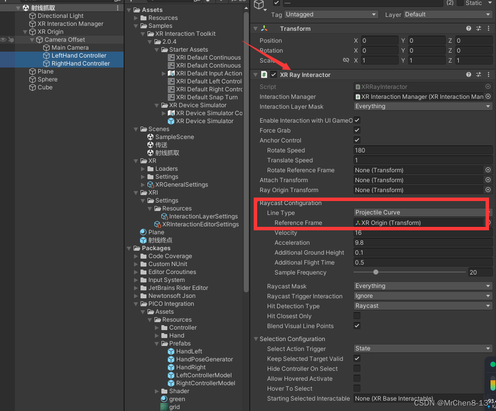
Task: Open the Transform three-dot context menu
Action: 489,28
